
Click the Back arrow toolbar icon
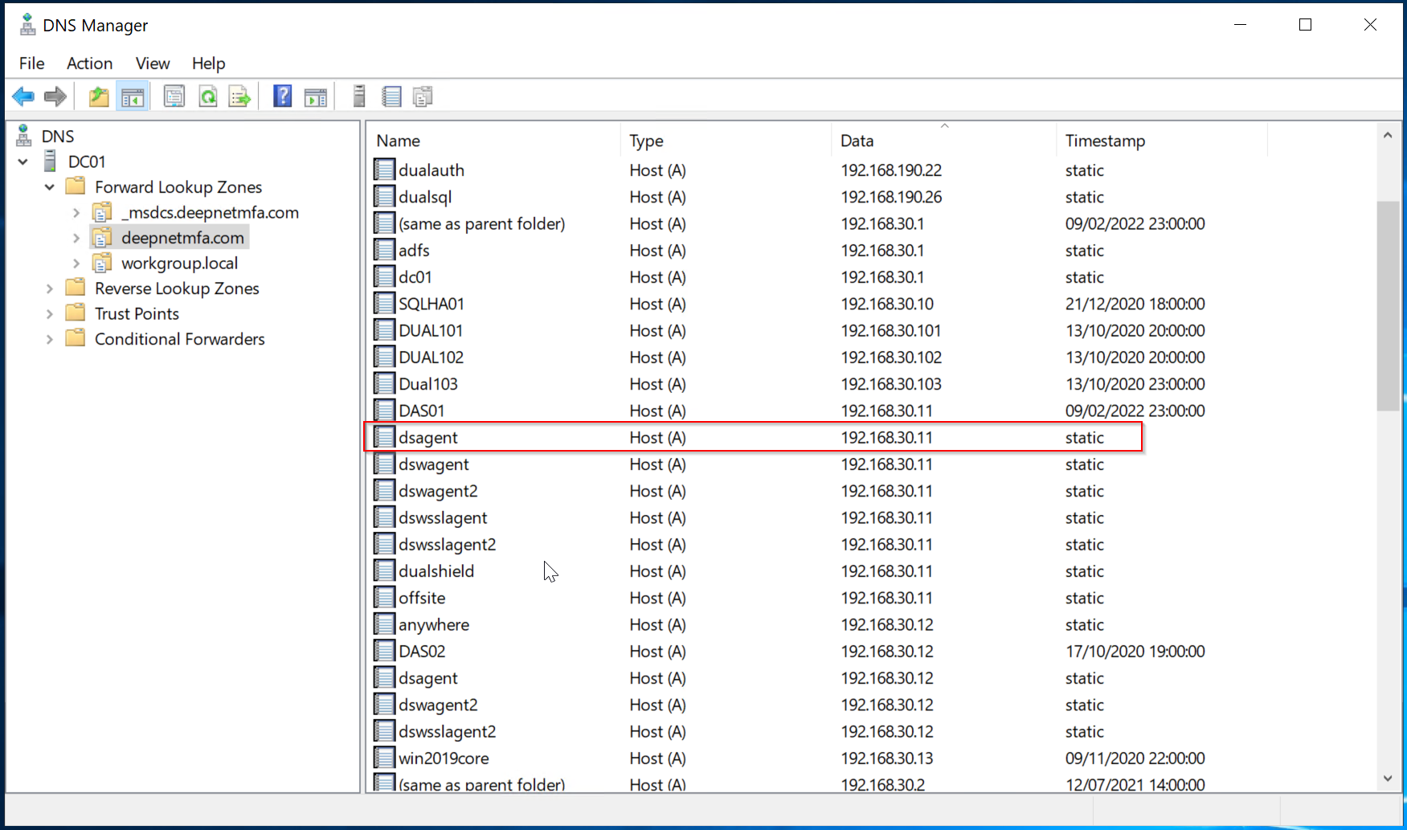(x=23, y=97)
